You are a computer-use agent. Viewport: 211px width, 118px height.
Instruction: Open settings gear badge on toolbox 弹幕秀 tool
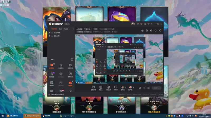[x=73, y=81]
